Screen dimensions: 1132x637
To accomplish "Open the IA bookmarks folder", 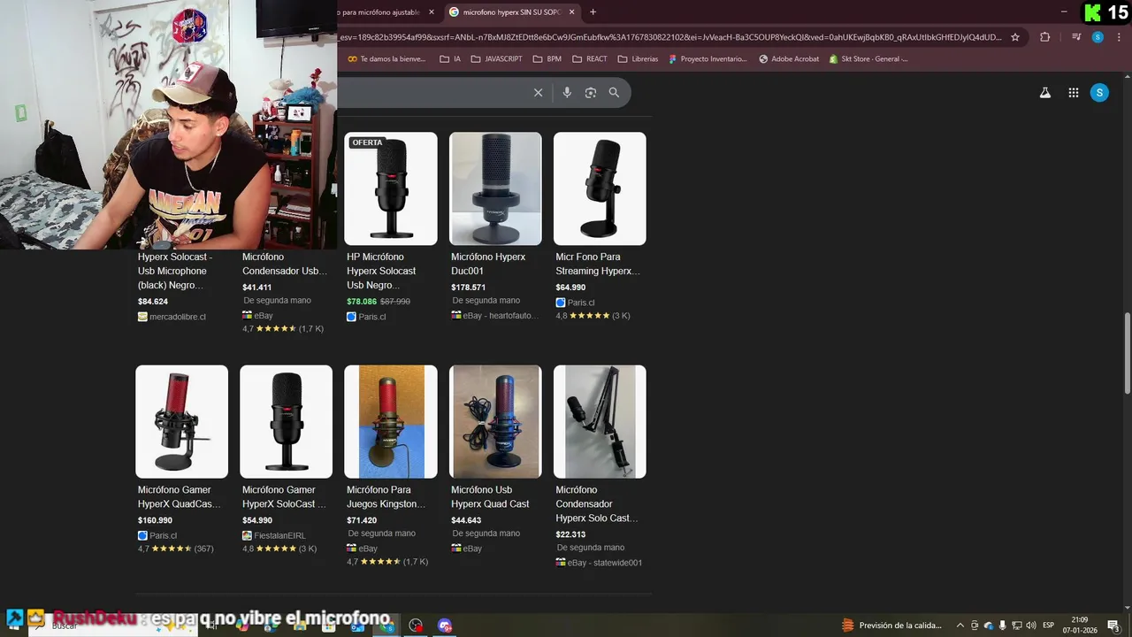I will pos(450,59).
